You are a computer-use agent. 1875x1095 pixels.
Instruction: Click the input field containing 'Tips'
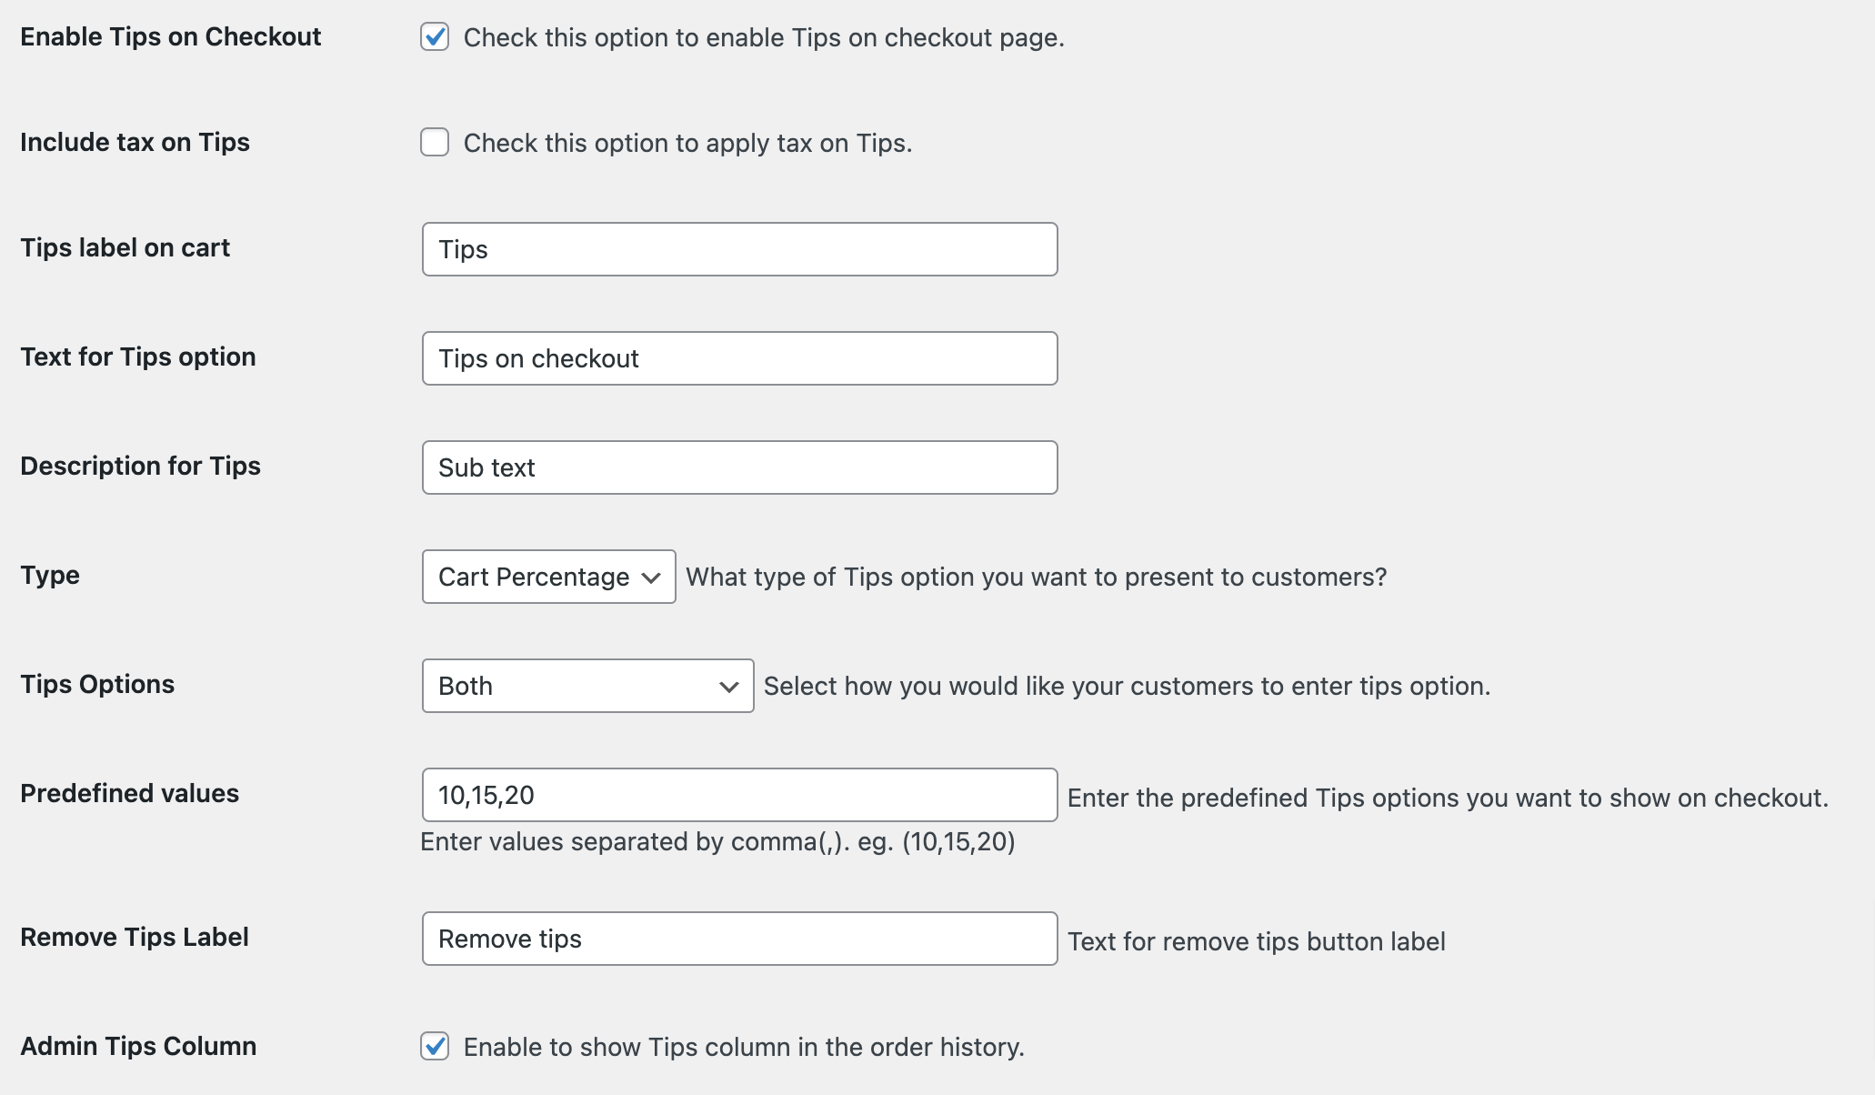(x=739, y=249)
